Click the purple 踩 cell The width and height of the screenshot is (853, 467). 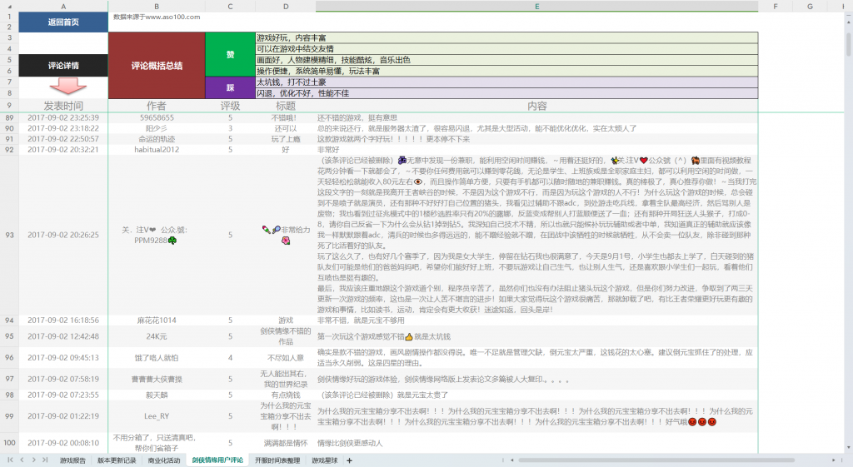[230, 87]
